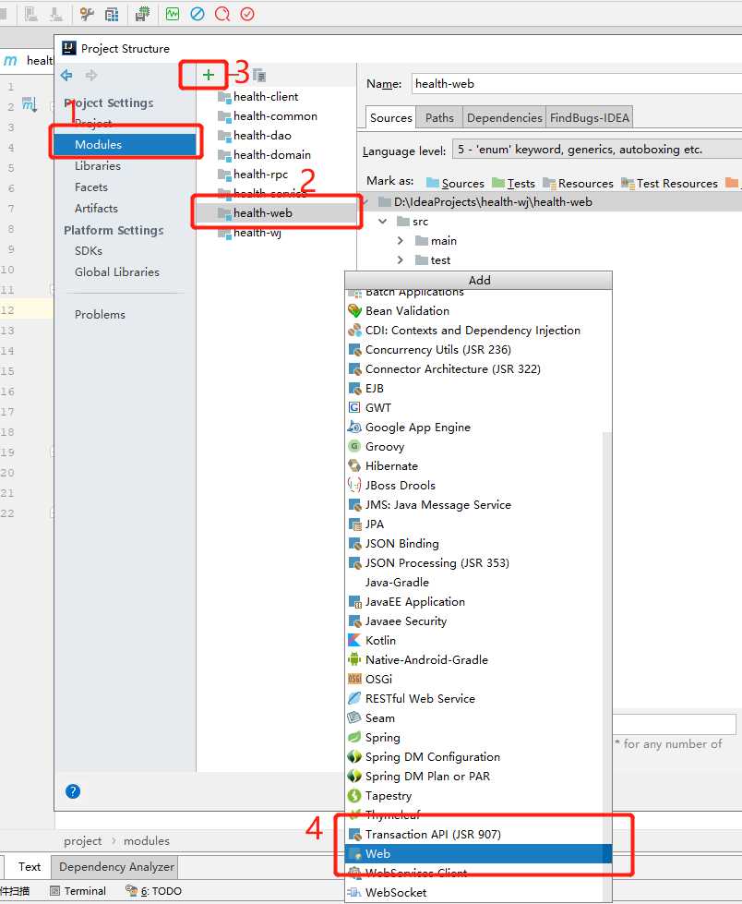Click the red magnifier toolbar icon
The height and width of the screenshot is (904, 742).
tap(221, 14)
